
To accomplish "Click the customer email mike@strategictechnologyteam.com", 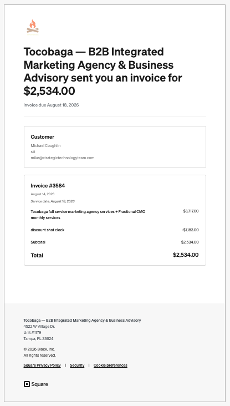I will click(63, 158).
